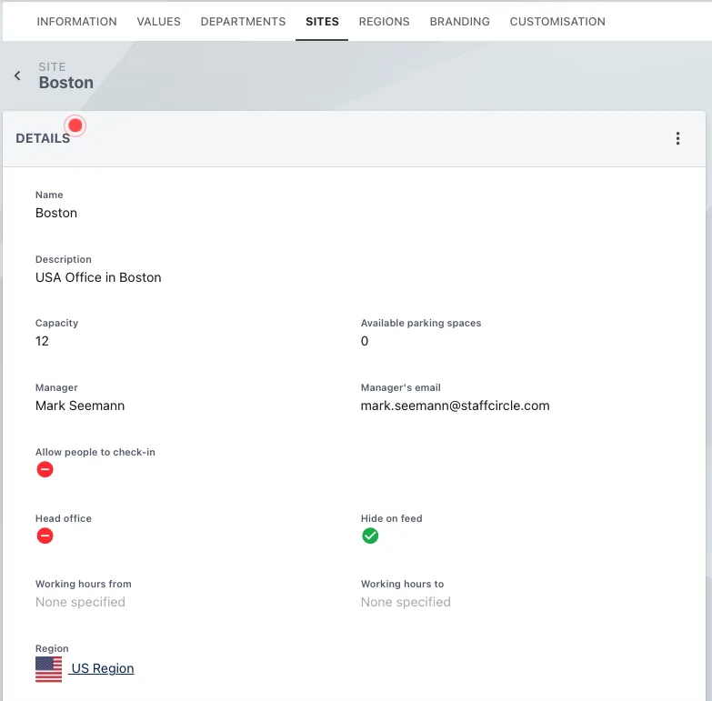This screenshot has height=701, width=712.
Task: Go back using the left chevron arrow
Action: click(17, 75)
